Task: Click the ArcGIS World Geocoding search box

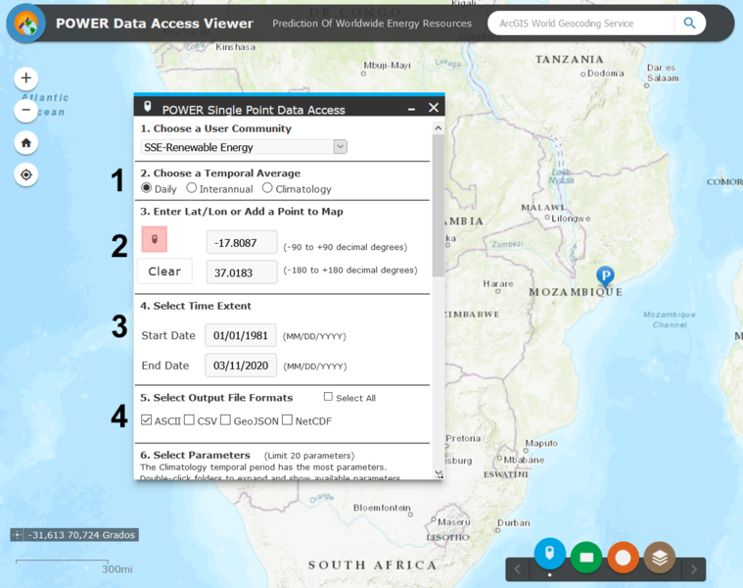Action: pos(580,24)
